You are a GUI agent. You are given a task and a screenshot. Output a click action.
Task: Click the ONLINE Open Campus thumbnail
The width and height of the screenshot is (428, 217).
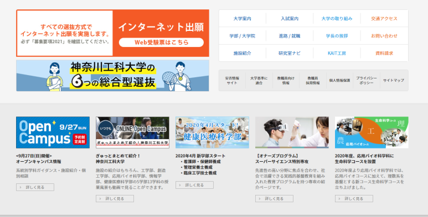point(132,133)
